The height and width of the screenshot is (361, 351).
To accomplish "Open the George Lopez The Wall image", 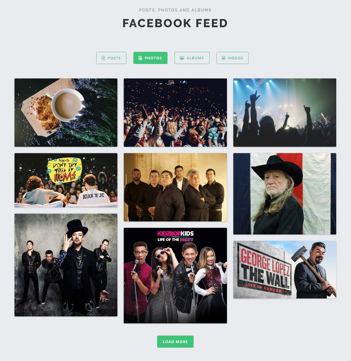I will pos(285,270).
